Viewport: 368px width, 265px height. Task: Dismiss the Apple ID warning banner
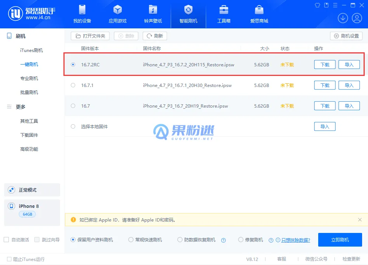360,220
